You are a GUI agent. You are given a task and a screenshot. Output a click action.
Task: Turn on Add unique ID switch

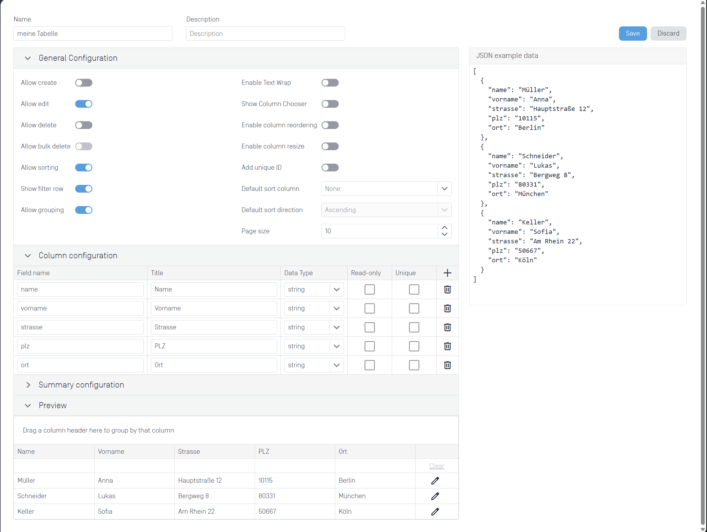pos(330,167)
